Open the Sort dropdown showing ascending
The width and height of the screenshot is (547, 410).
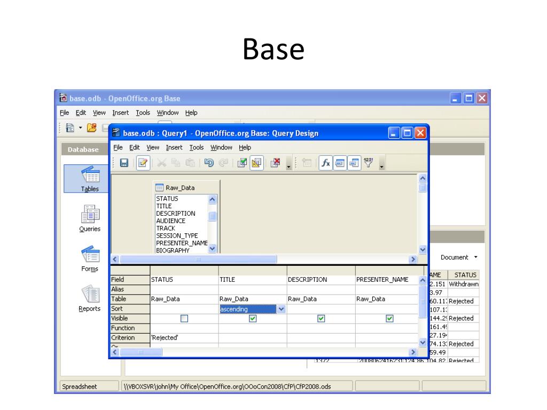pyautogui.click(x=282, y=309)
